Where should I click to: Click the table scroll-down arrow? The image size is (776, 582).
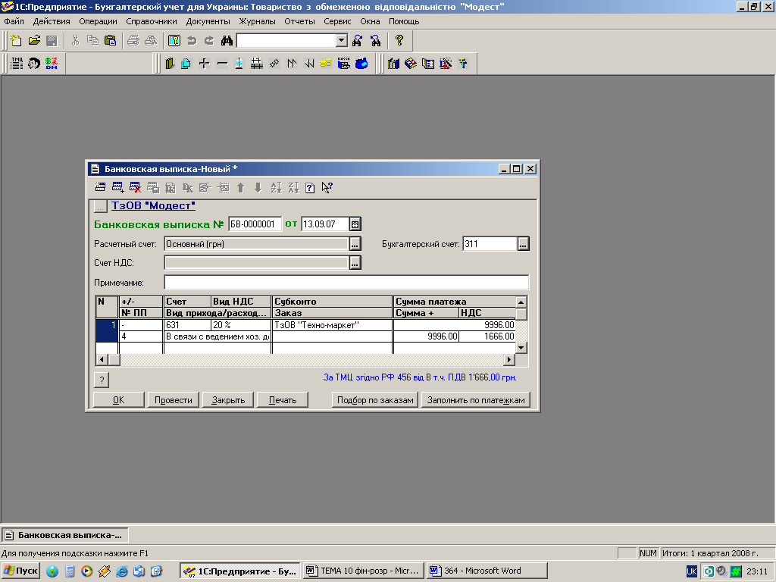coord(521,348)
